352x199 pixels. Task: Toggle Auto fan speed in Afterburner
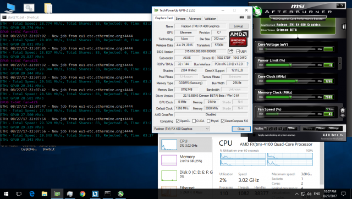click(329, 109)
